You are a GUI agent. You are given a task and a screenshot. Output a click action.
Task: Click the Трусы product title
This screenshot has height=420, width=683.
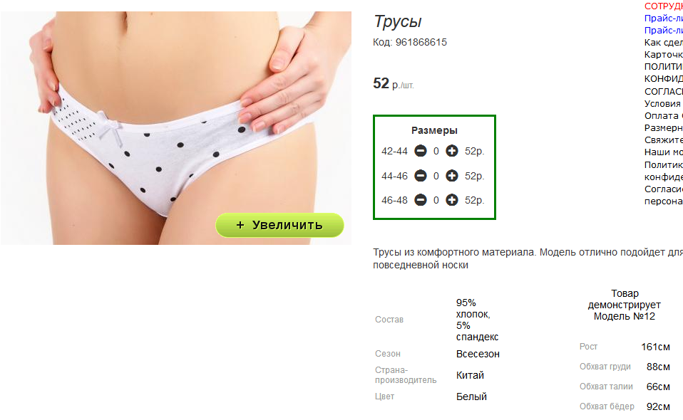pyautogui.click(x=398, y=22)
